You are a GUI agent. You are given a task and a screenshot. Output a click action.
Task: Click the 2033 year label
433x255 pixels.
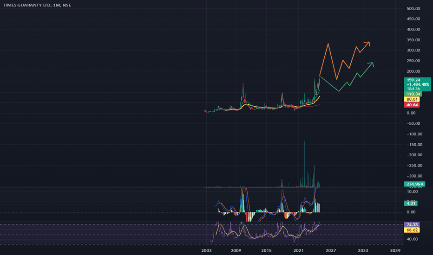363,250
